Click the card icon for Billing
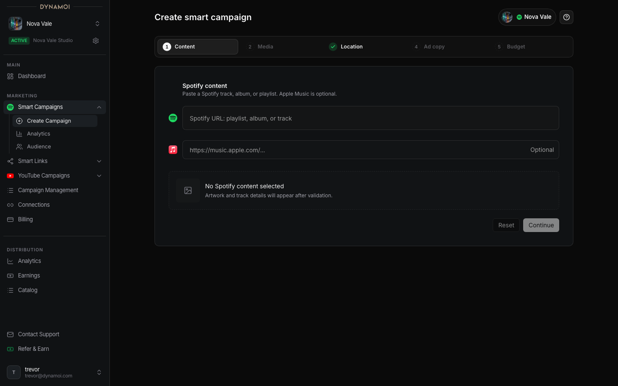The height and width of the screenshot is (386, 618). click(10, 220)
